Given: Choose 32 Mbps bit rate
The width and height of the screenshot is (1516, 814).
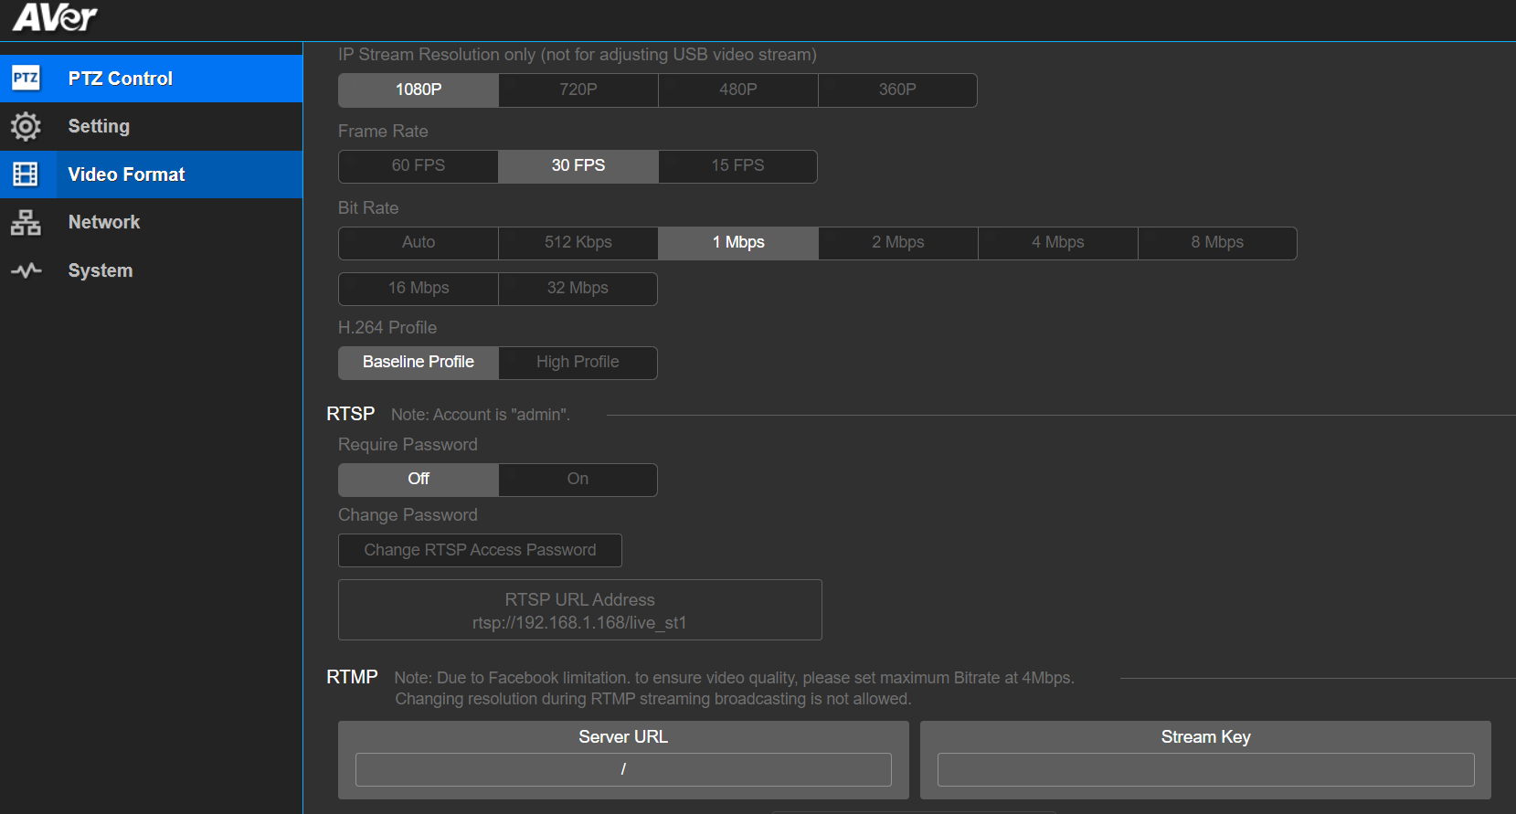Looking at the screenshot, I should [578, 288].
